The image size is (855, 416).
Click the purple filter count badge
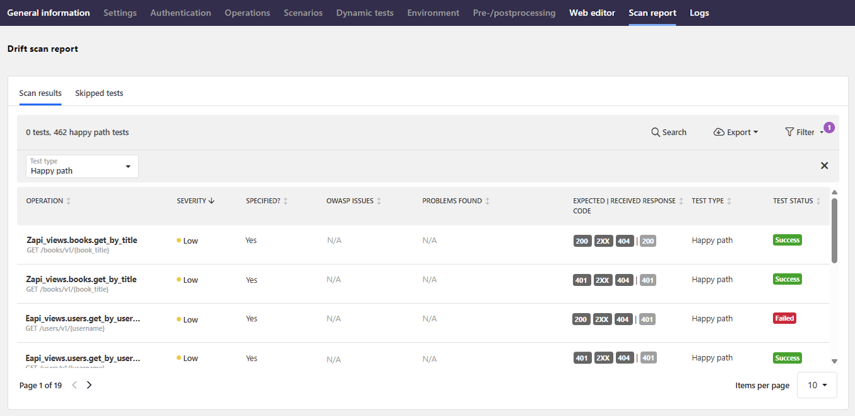(x=829, y=128)
